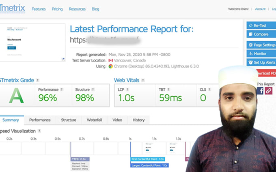Screen dimensions: 276x172
Task: Click help icon next to Structure score
Action: 93,89
